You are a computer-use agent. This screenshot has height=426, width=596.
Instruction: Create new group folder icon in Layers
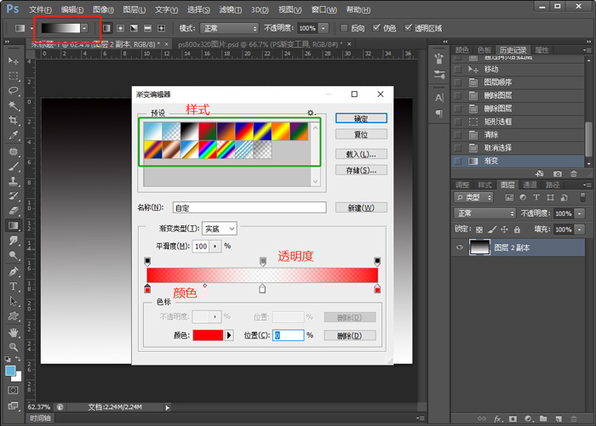(x=543, y=419)
